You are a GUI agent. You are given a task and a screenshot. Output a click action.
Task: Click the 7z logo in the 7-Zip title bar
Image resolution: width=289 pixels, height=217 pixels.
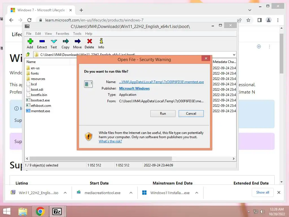tap(27, 26)
